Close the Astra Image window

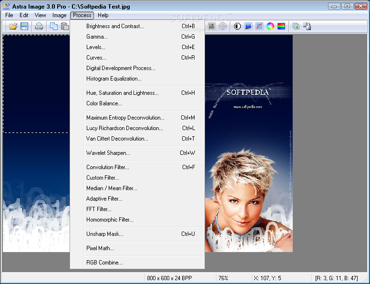click(361, 6)
